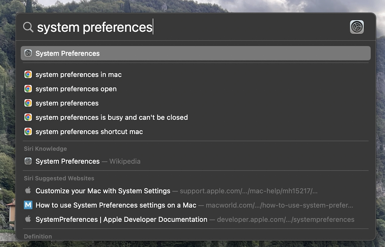Click the Macworld M icon

[28, 205]
